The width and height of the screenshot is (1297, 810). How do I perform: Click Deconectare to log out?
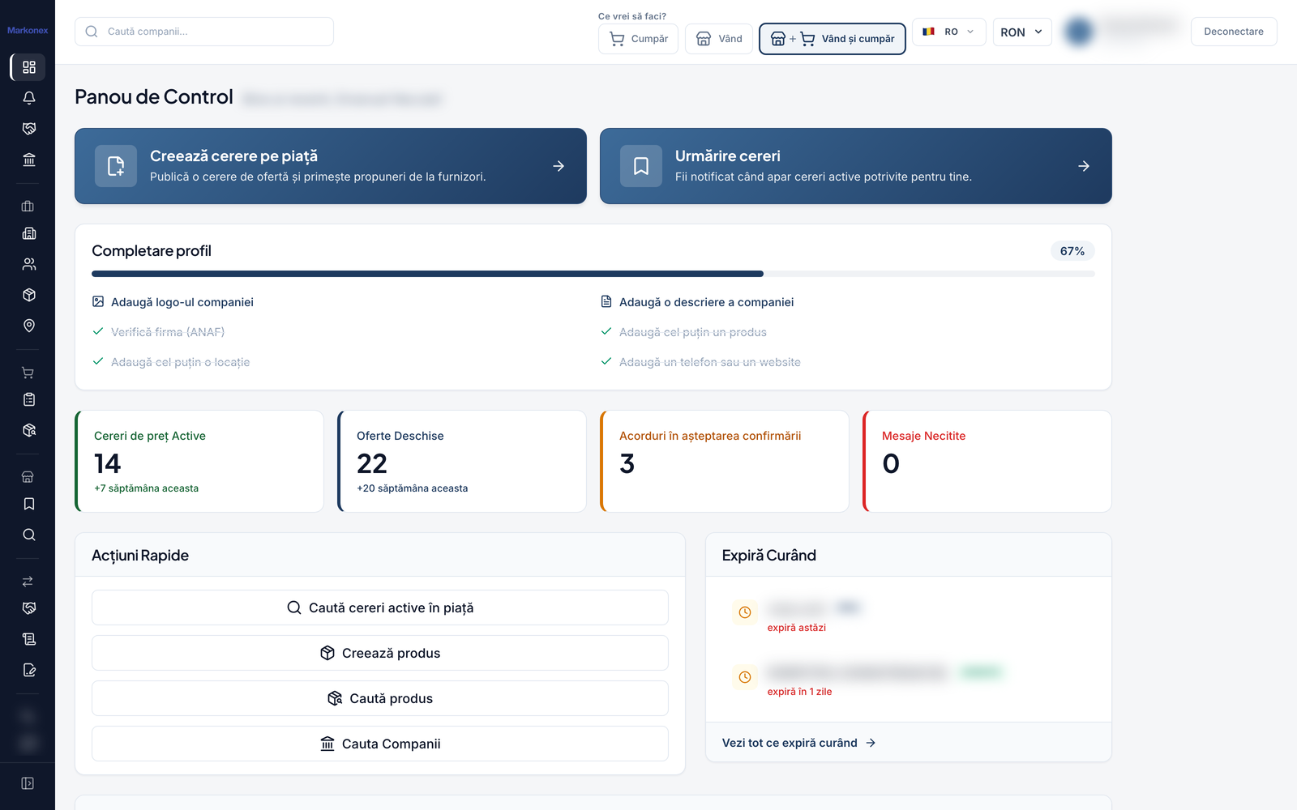pyautogui.click(x=1233, y=32)
